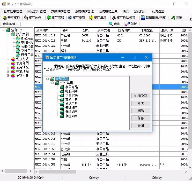Open the 固定资产管理 menu
Screen dimensions: 192x181
click(37, 11)
